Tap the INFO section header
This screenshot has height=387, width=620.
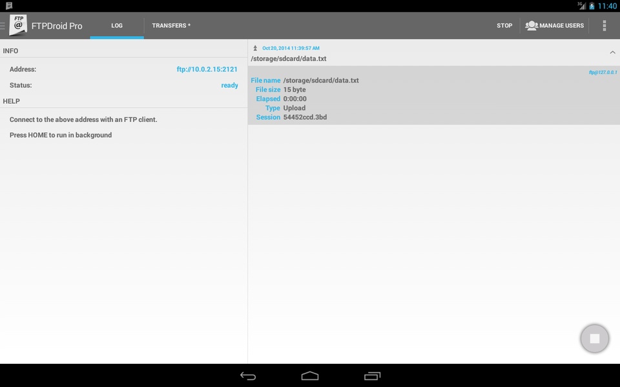point(10,50)
